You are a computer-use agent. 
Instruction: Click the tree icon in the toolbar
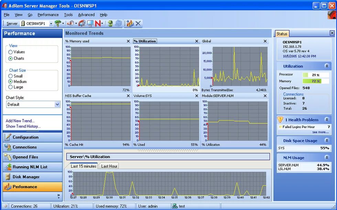tap(58, 23)
